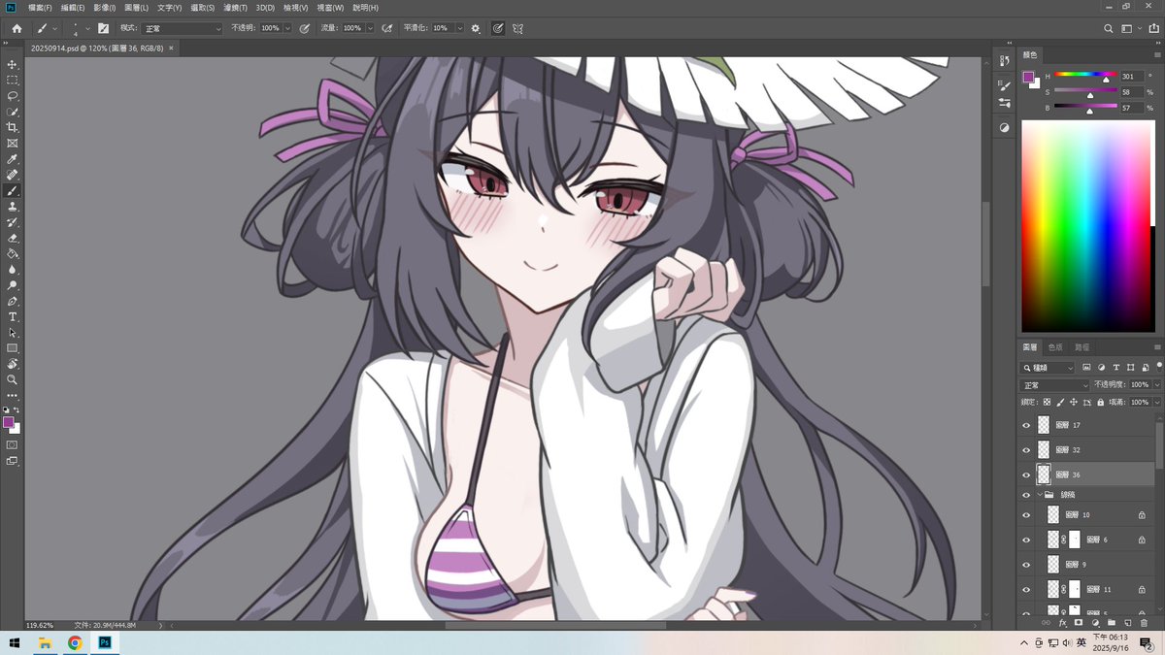Switch to the 路徑 tab

tap(1082, 346)
